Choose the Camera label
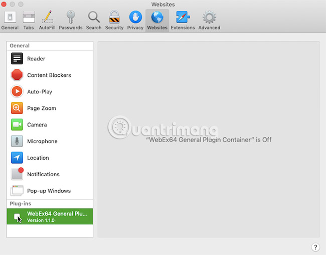The height and width of the screenshot is (255, 326). pos(37,124)
